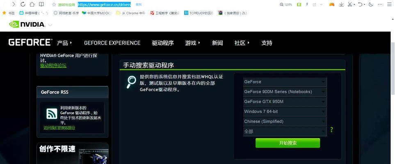This screenshot has width=395, height=164.
Task: Open the 访问我们的RSS部分 link
Action: (59, 128)
